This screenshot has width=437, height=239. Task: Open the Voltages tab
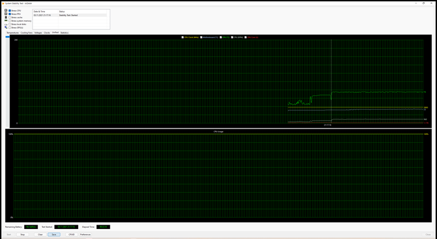(x=38, y=32)
